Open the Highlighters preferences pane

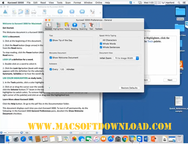(x=58, y=26)
